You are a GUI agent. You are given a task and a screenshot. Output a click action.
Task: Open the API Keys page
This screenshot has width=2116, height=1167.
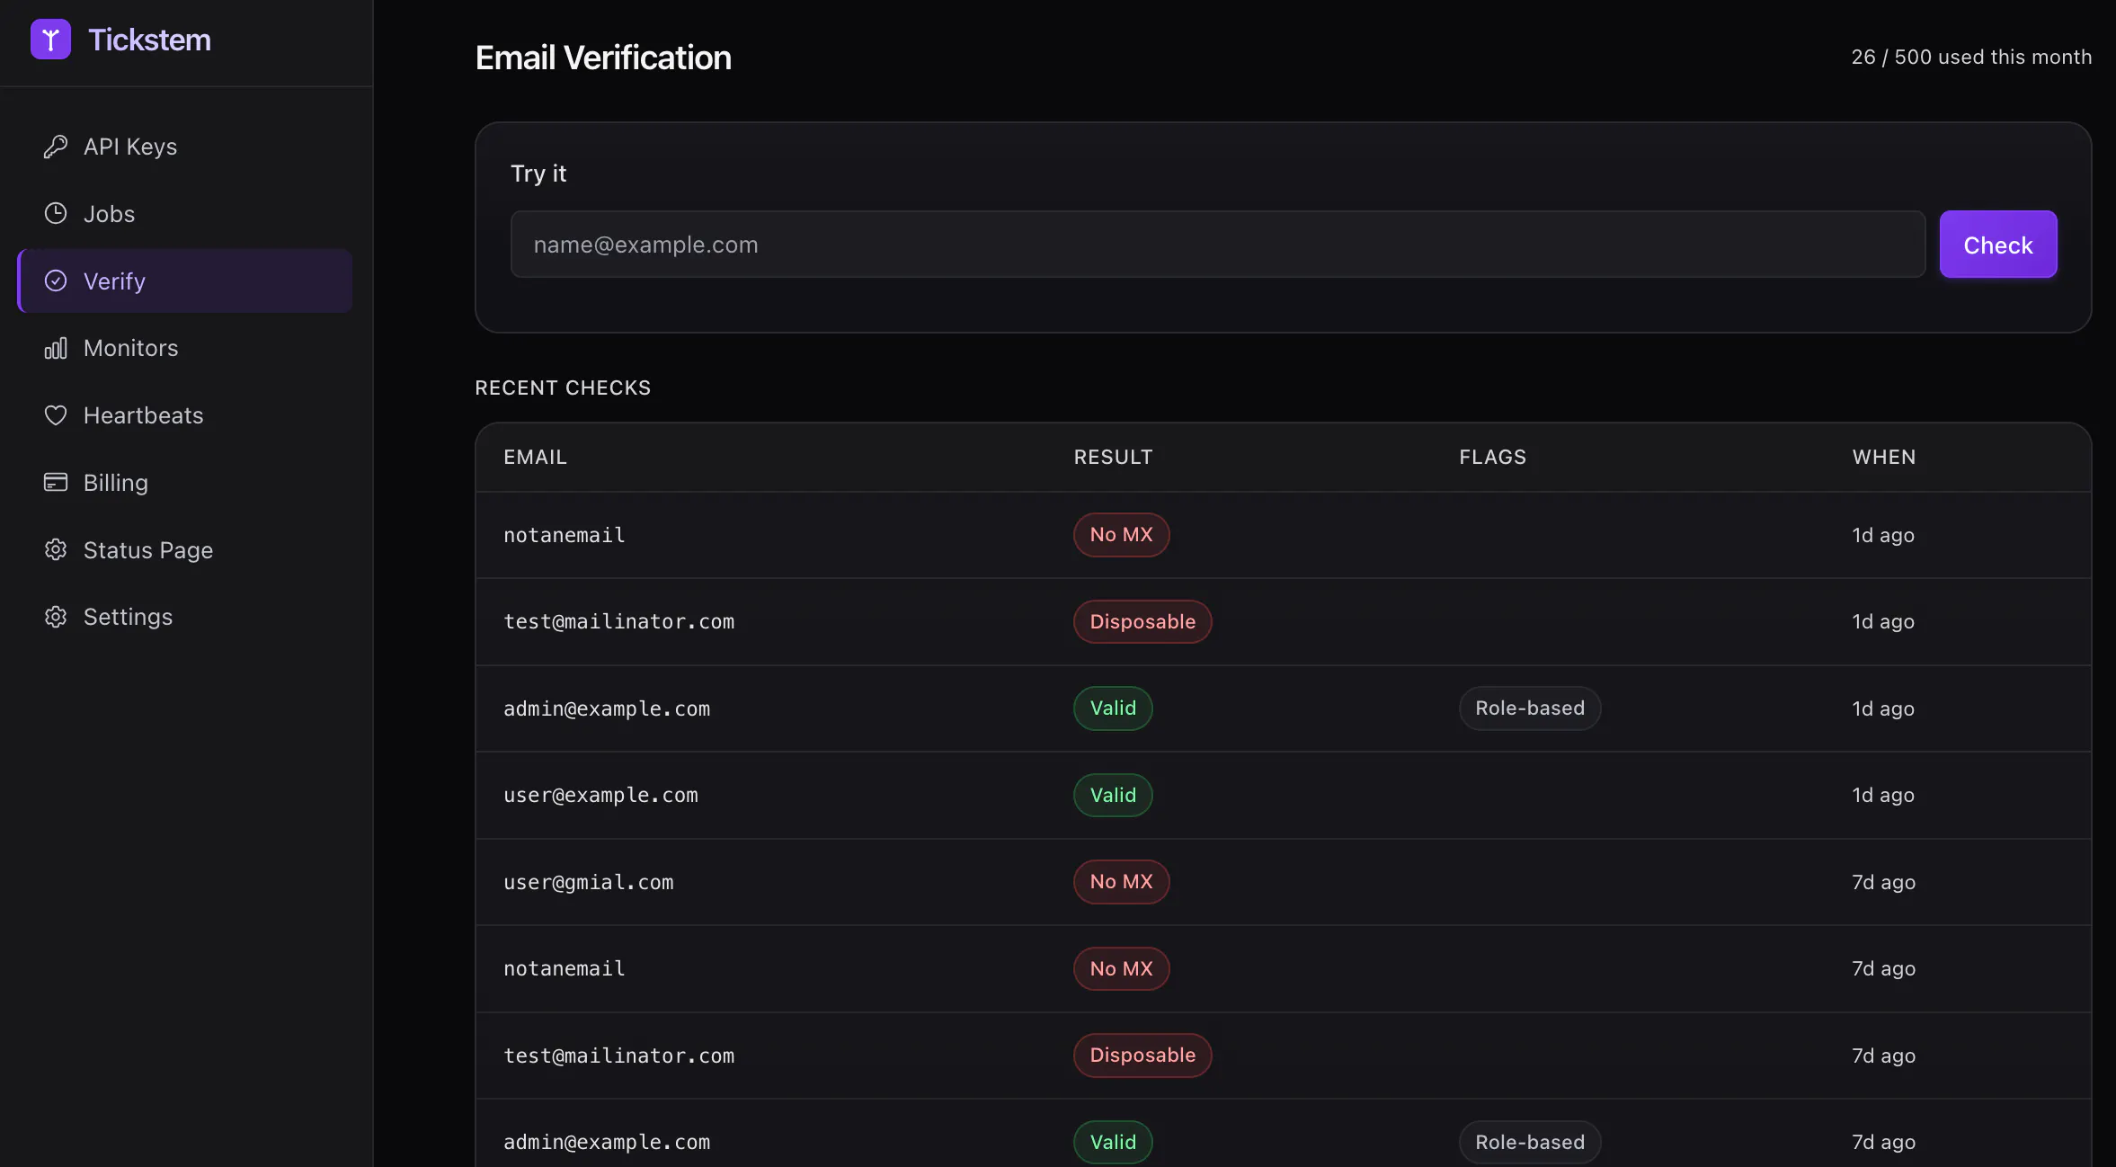185,147
